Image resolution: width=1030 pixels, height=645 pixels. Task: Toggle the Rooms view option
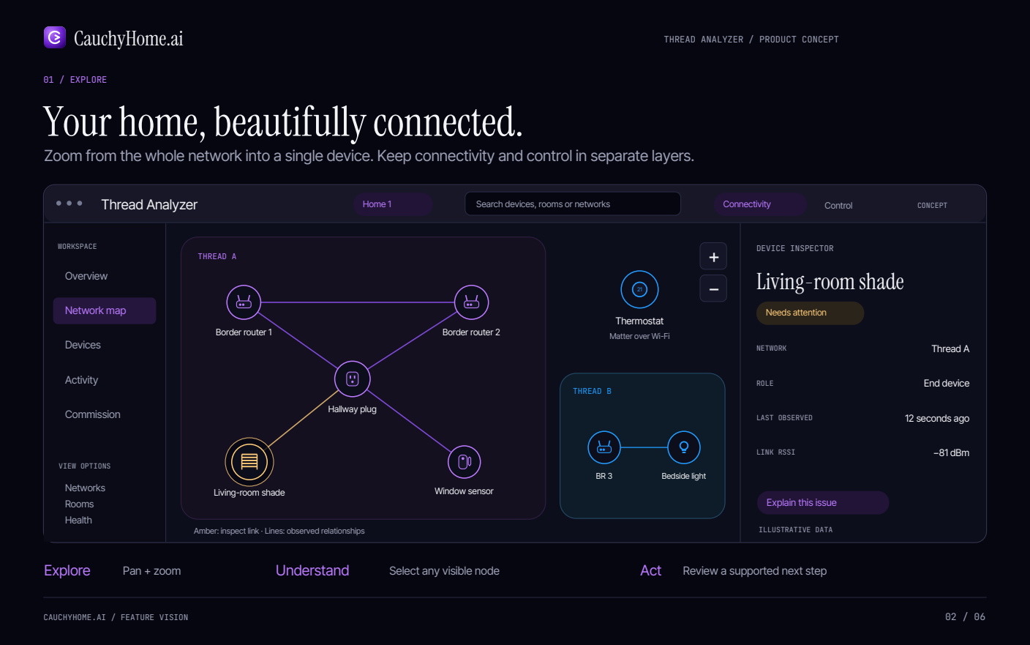coord(79,504)
